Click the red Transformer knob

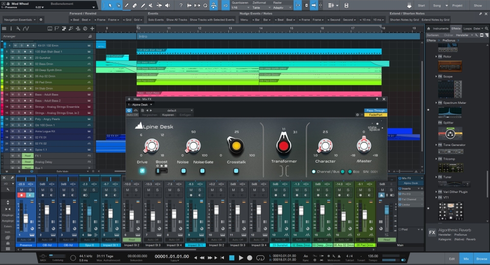click(283, 145)
